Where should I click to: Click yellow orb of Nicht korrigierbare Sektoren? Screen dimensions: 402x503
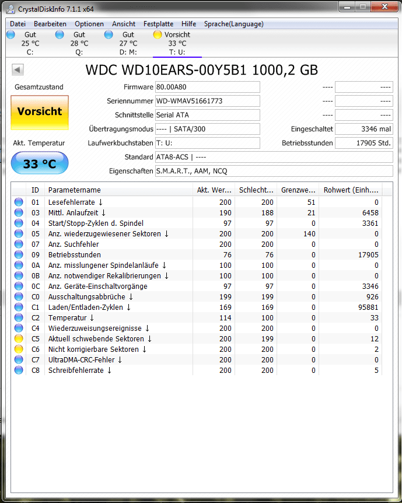tap(19, 350)
